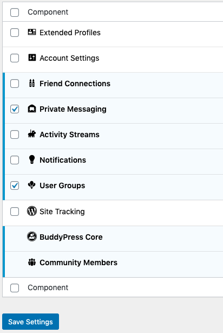The width and height of the screenshot is (223, 333).
Task: Click the Friend Connections people icon
Action: click(32, 83)
